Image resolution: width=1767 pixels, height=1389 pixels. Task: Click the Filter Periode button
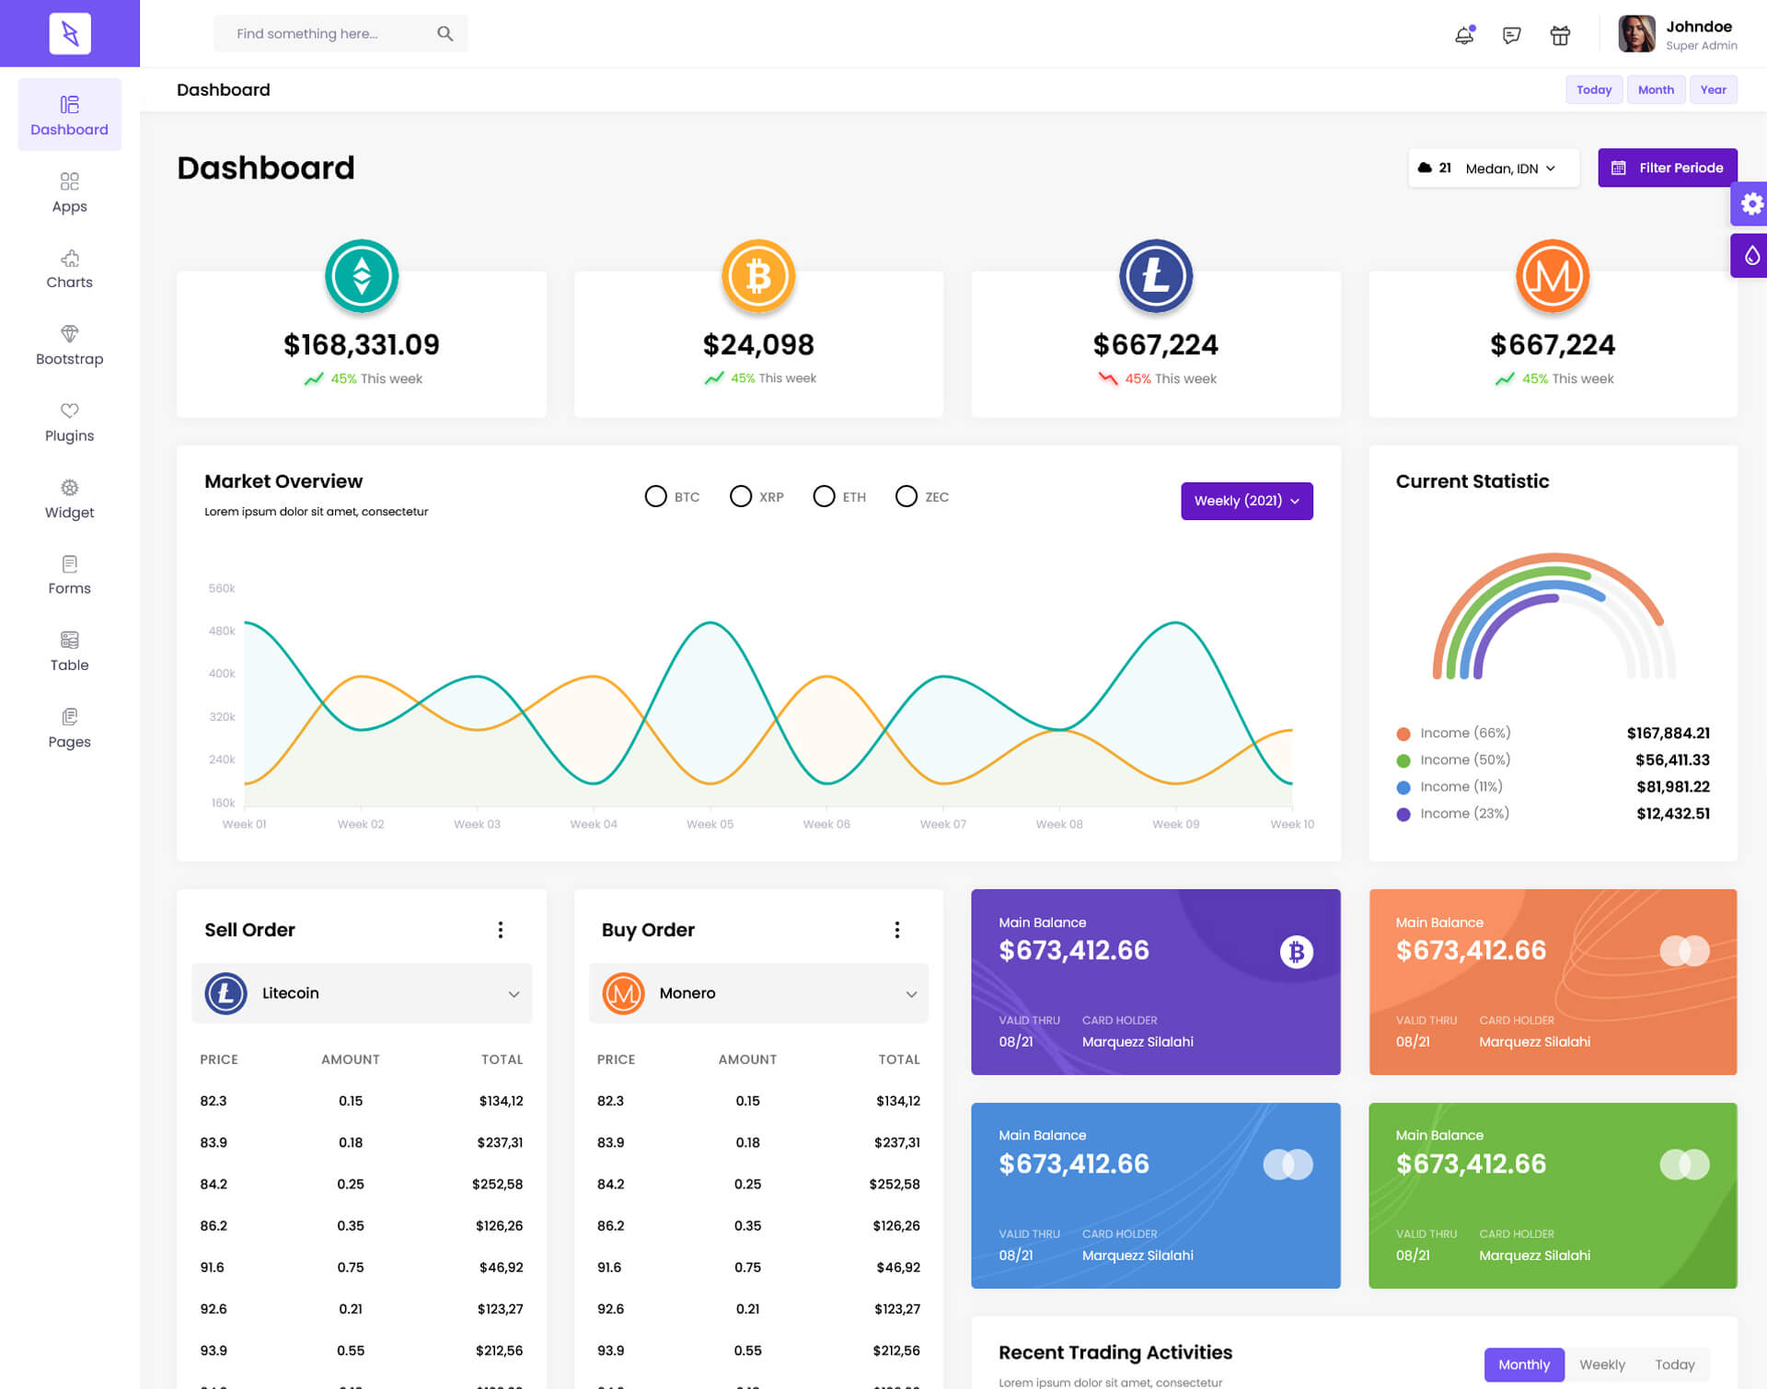tap(1667, 168)
